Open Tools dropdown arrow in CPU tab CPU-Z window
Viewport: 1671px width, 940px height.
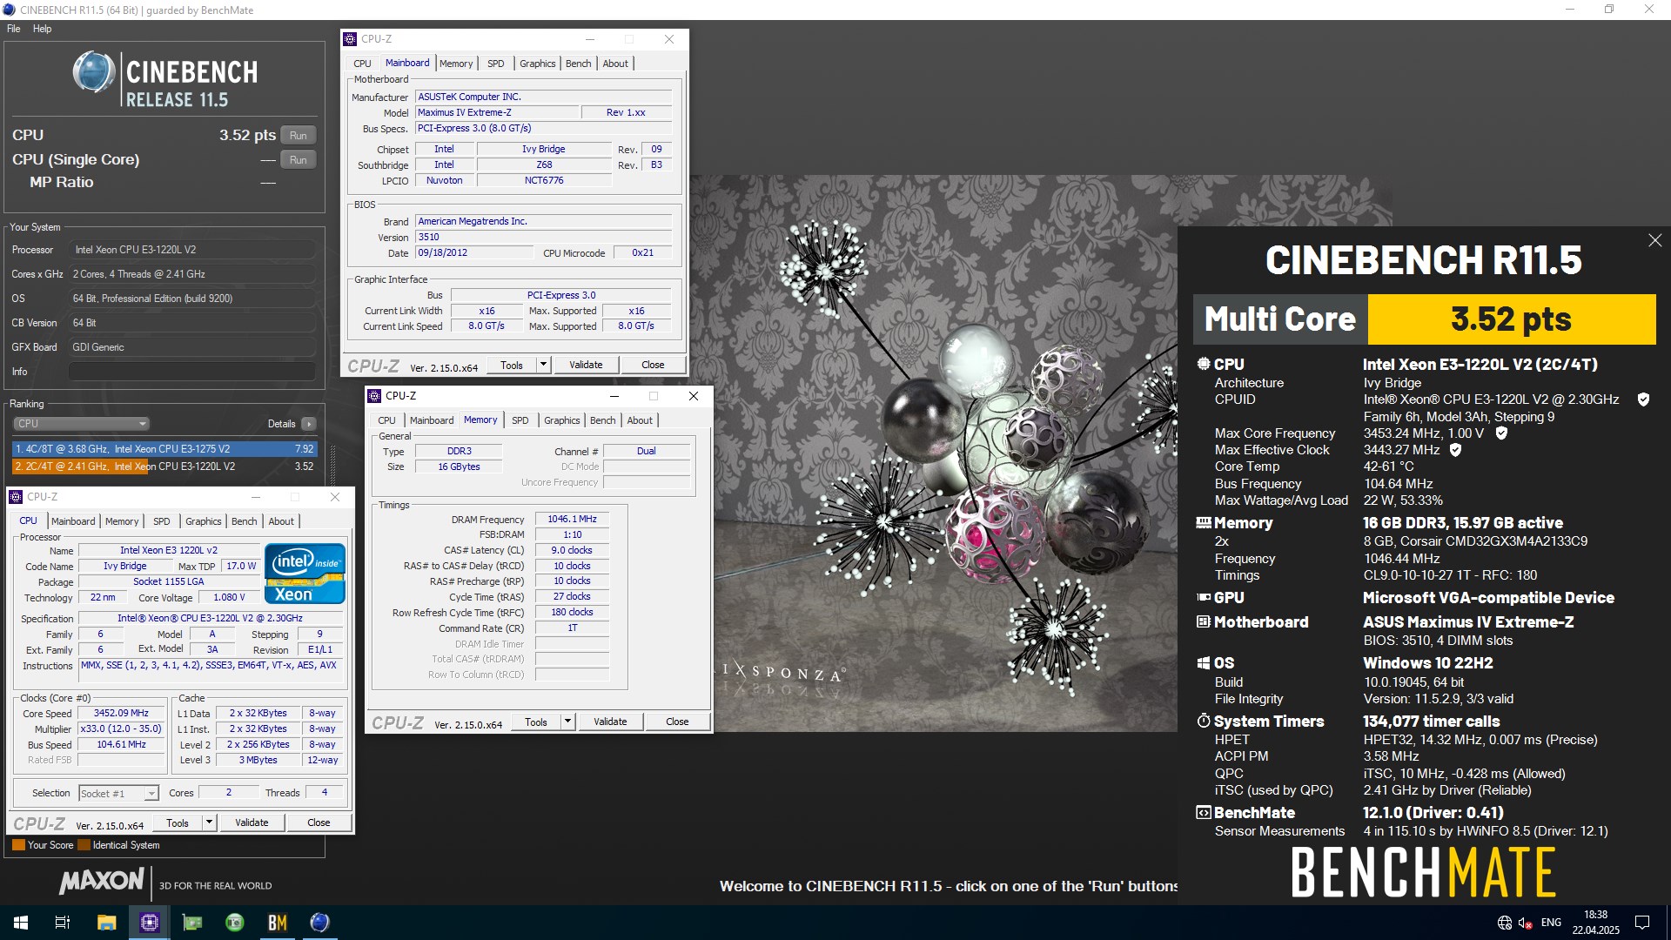pos(209,822)
